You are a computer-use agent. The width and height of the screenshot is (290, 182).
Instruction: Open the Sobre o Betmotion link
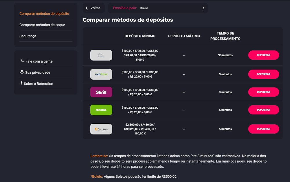(x=39, y=83)
